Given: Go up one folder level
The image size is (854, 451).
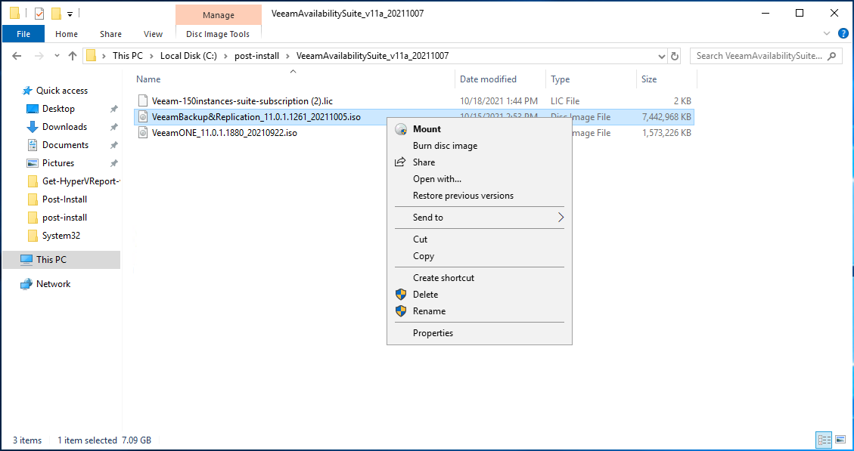Looking at the screenshot, I should 73,55.
